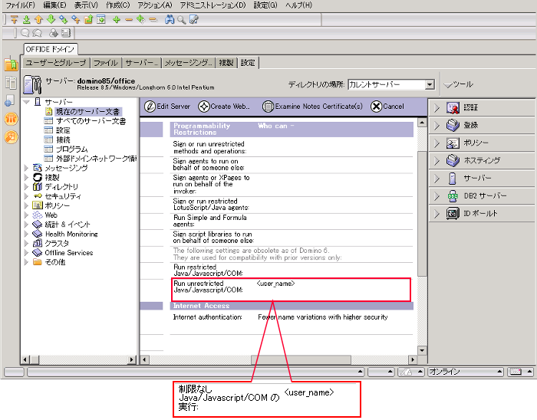The image size is (537, 420).
Task: Click the magnifying glass toolbar icon
Action: point(181,19)
